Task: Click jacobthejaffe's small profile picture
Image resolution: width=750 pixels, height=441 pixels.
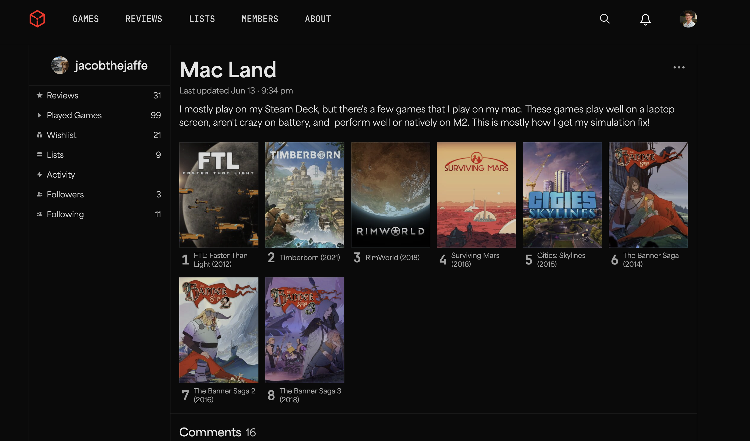Action: (x=60, y=65)
